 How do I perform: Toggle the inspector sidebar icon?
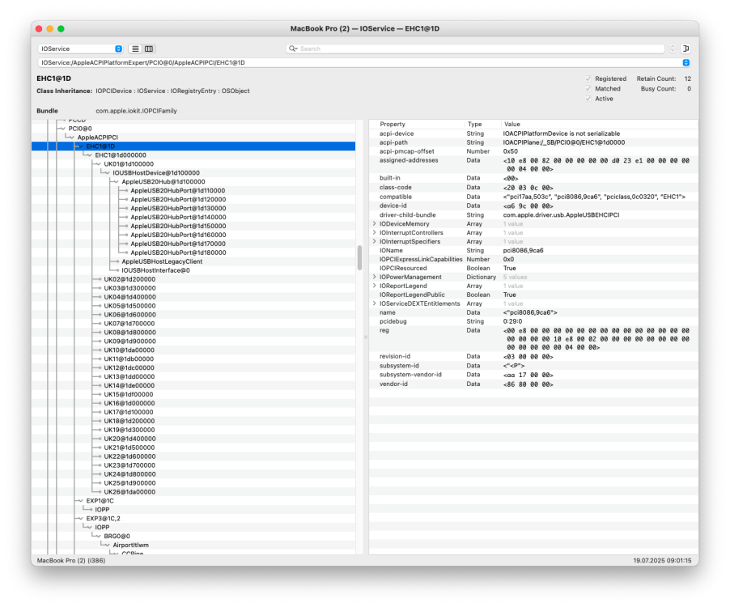[x=685, y=49]
